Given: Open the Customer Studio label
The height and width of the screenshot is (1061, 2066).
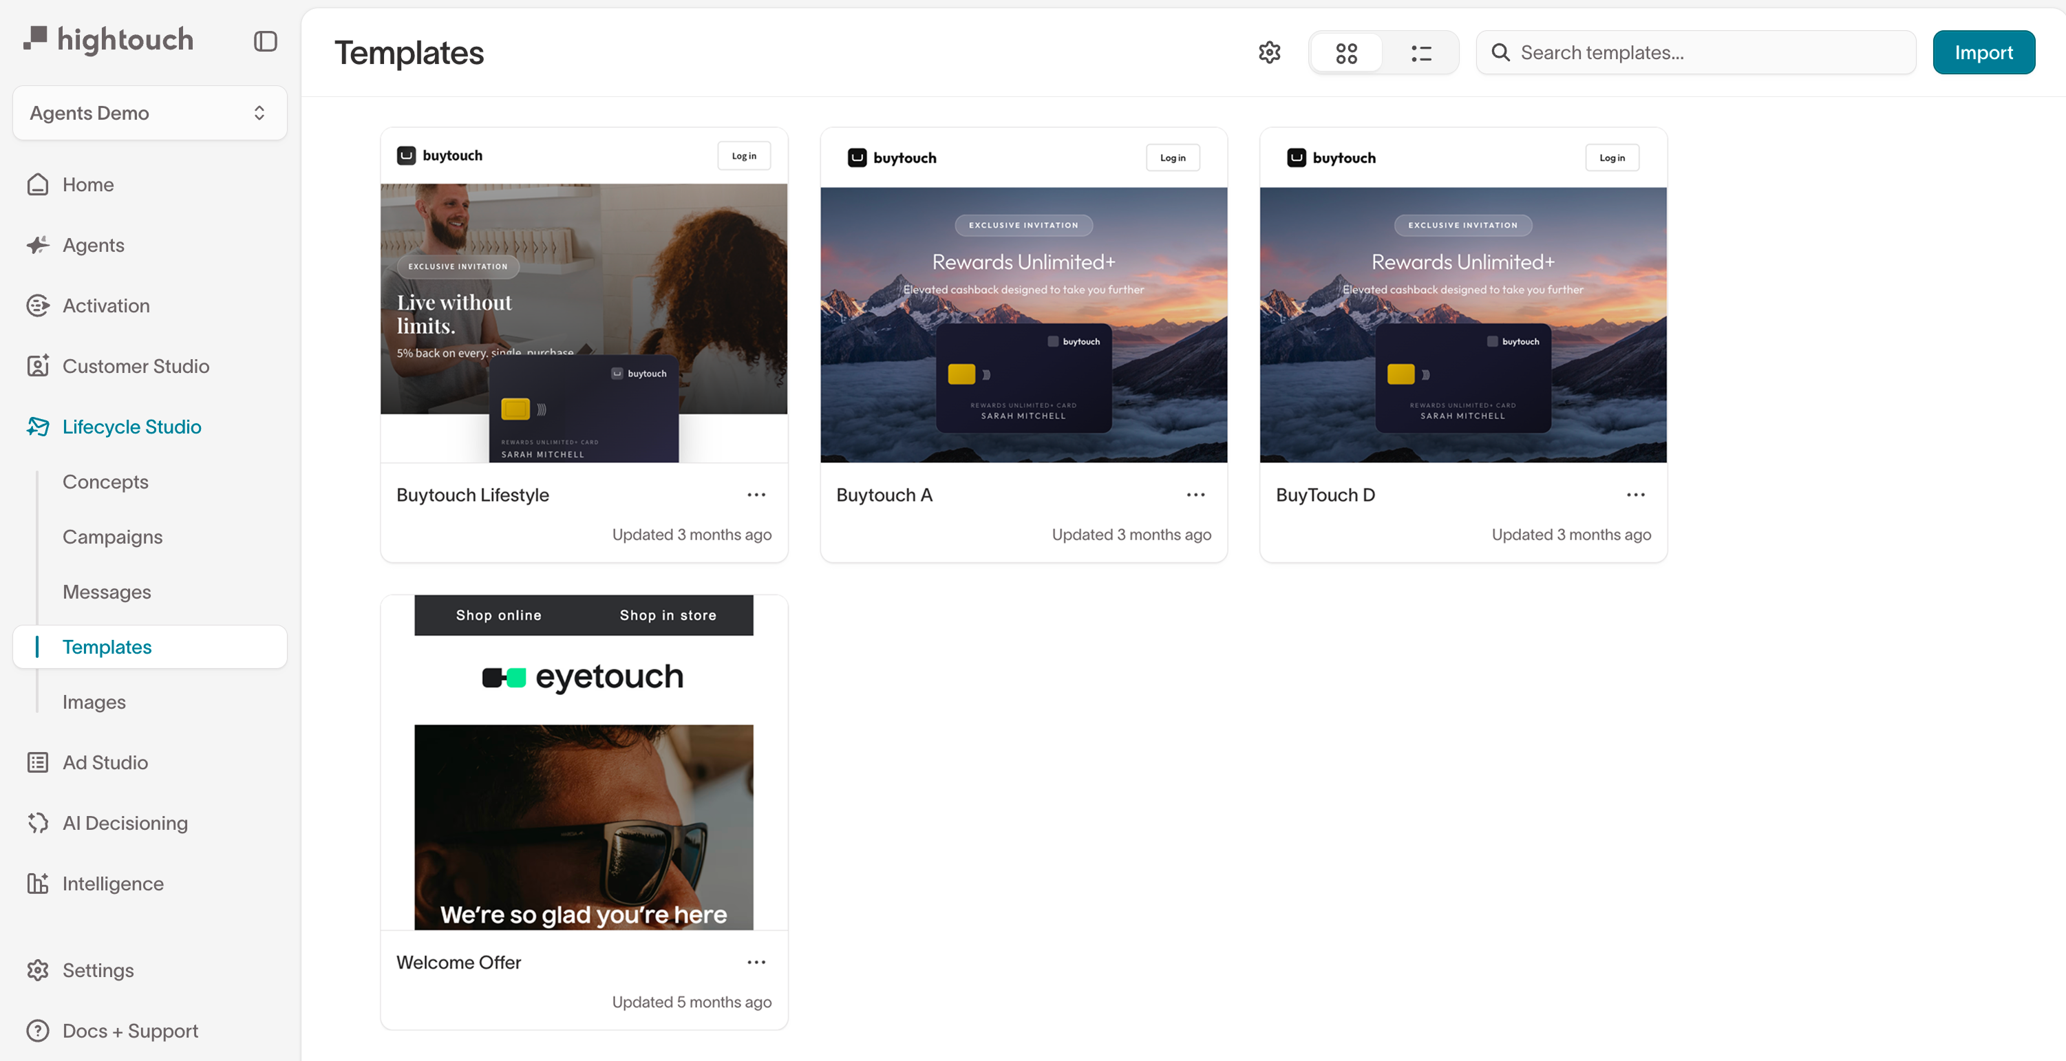Looking at the screenshot, I should coord(136,365).
